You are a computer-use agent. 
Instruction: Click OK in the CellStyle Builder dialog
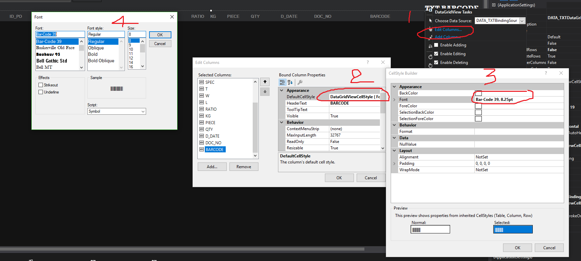(x=517, y=248)
